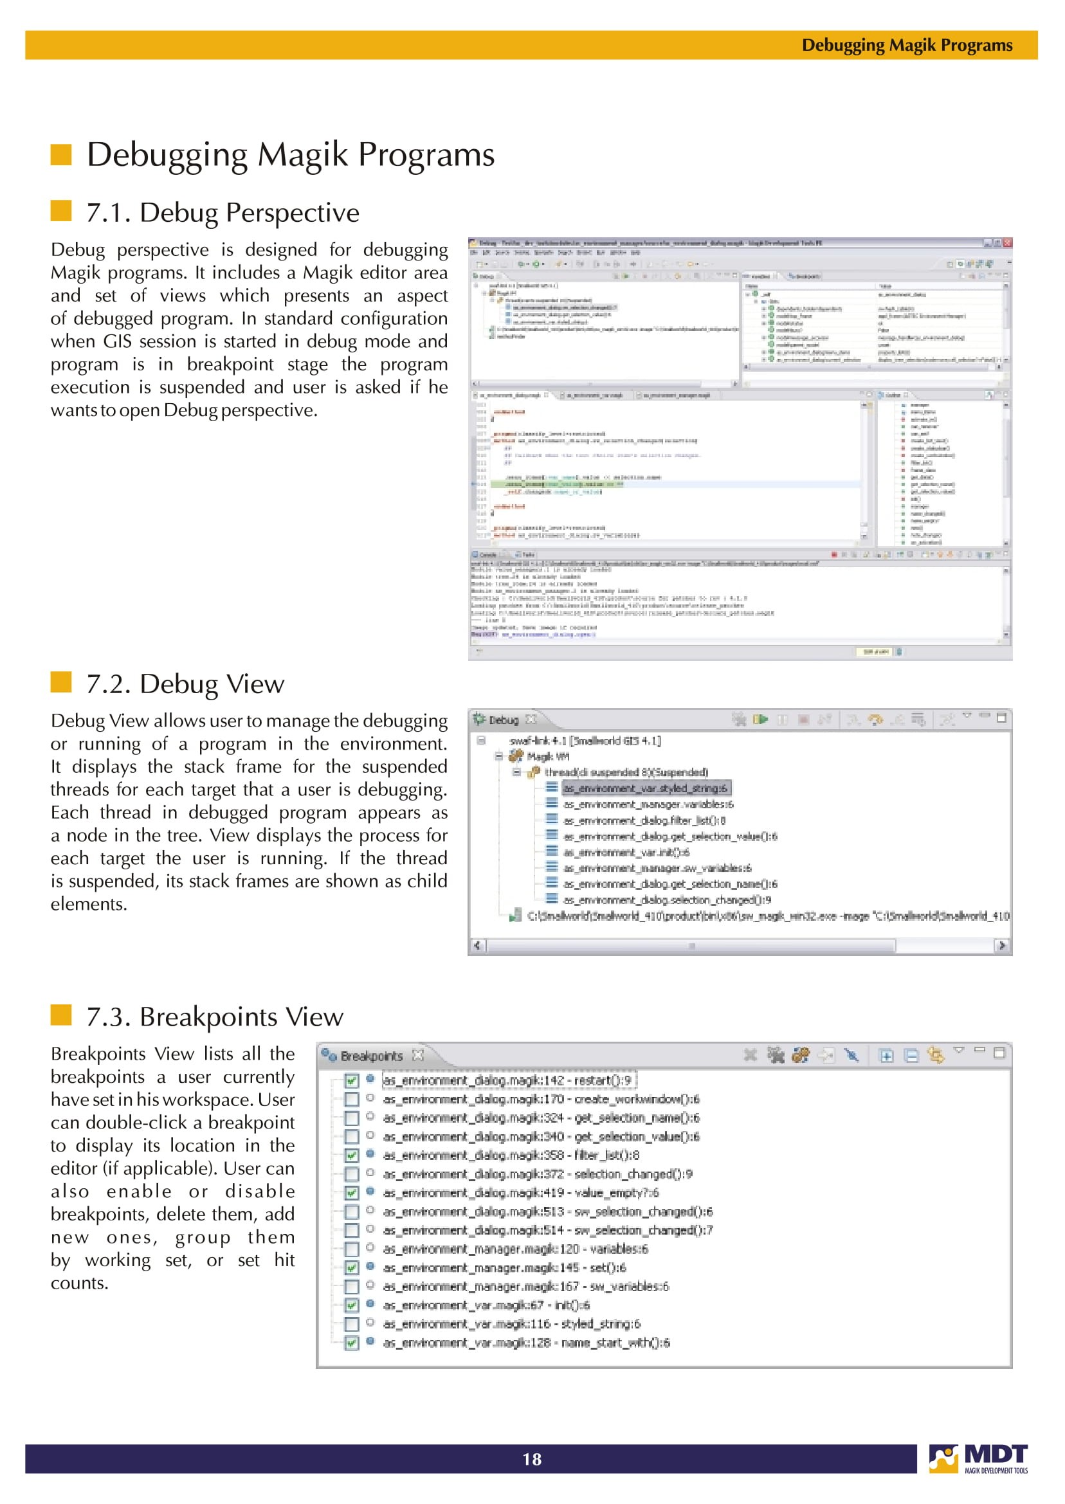Click Step Over icon in Debug toolbar
Viewport: 1065px width, 1504px height.
click(875, 720)
